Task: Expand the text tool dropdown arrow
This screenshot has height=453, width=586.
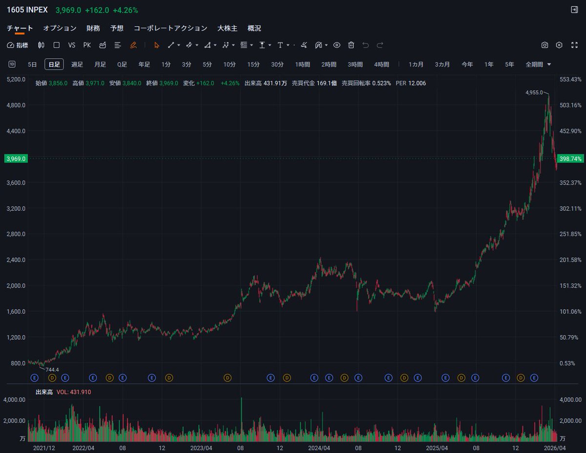Action: click(288, 45)
